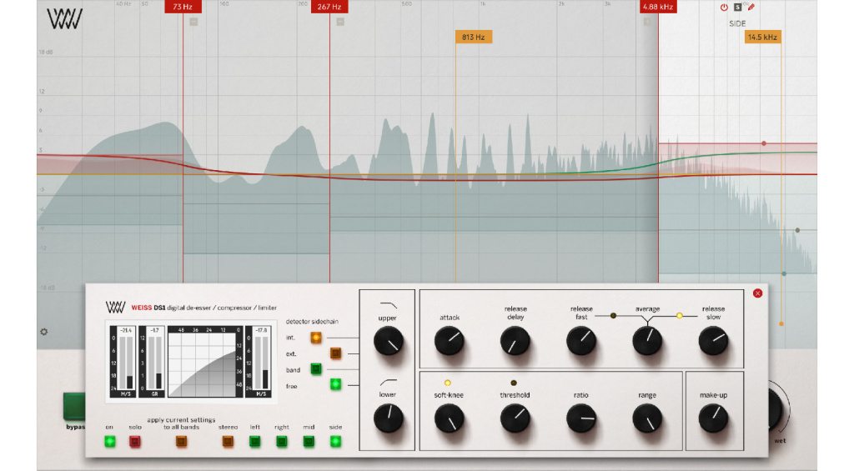
Task: Select the 73 Hz crossover marker
Action: 183,7
